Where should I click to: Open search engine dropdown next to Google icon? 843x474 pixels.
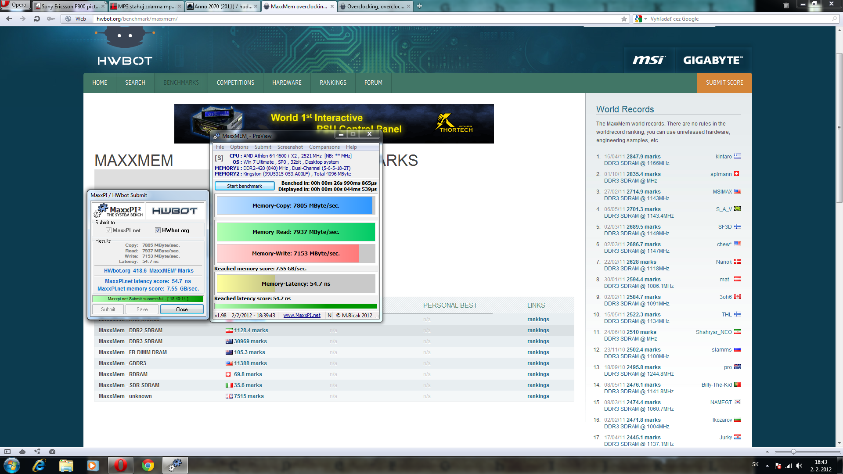[x=645, y=19]
